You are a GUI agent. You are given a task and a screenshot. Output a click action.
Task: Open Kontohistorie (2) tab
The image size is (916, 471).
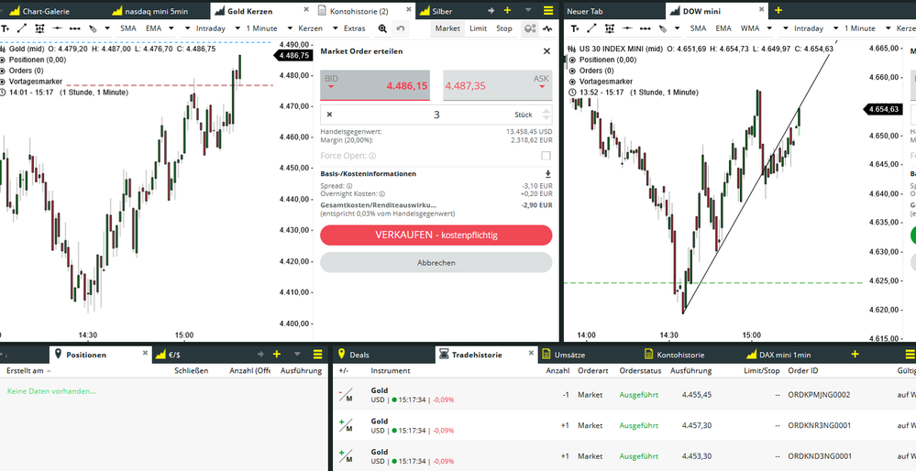[359, 11]
